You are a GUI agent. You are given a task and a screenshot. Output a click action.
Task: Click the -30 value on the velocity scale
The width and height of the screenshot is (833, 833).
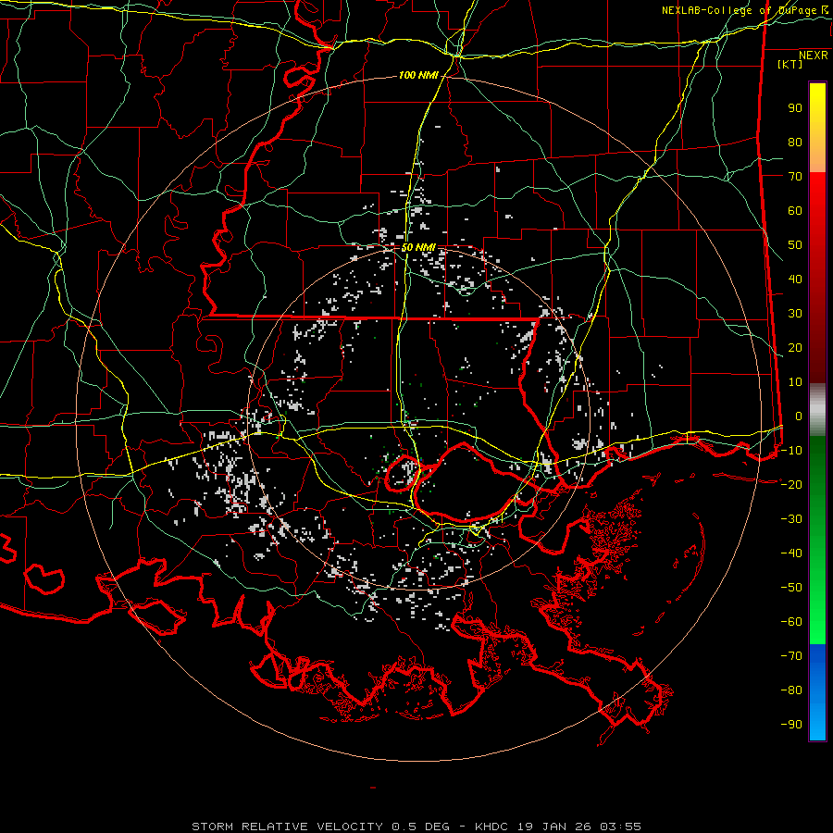791,519
